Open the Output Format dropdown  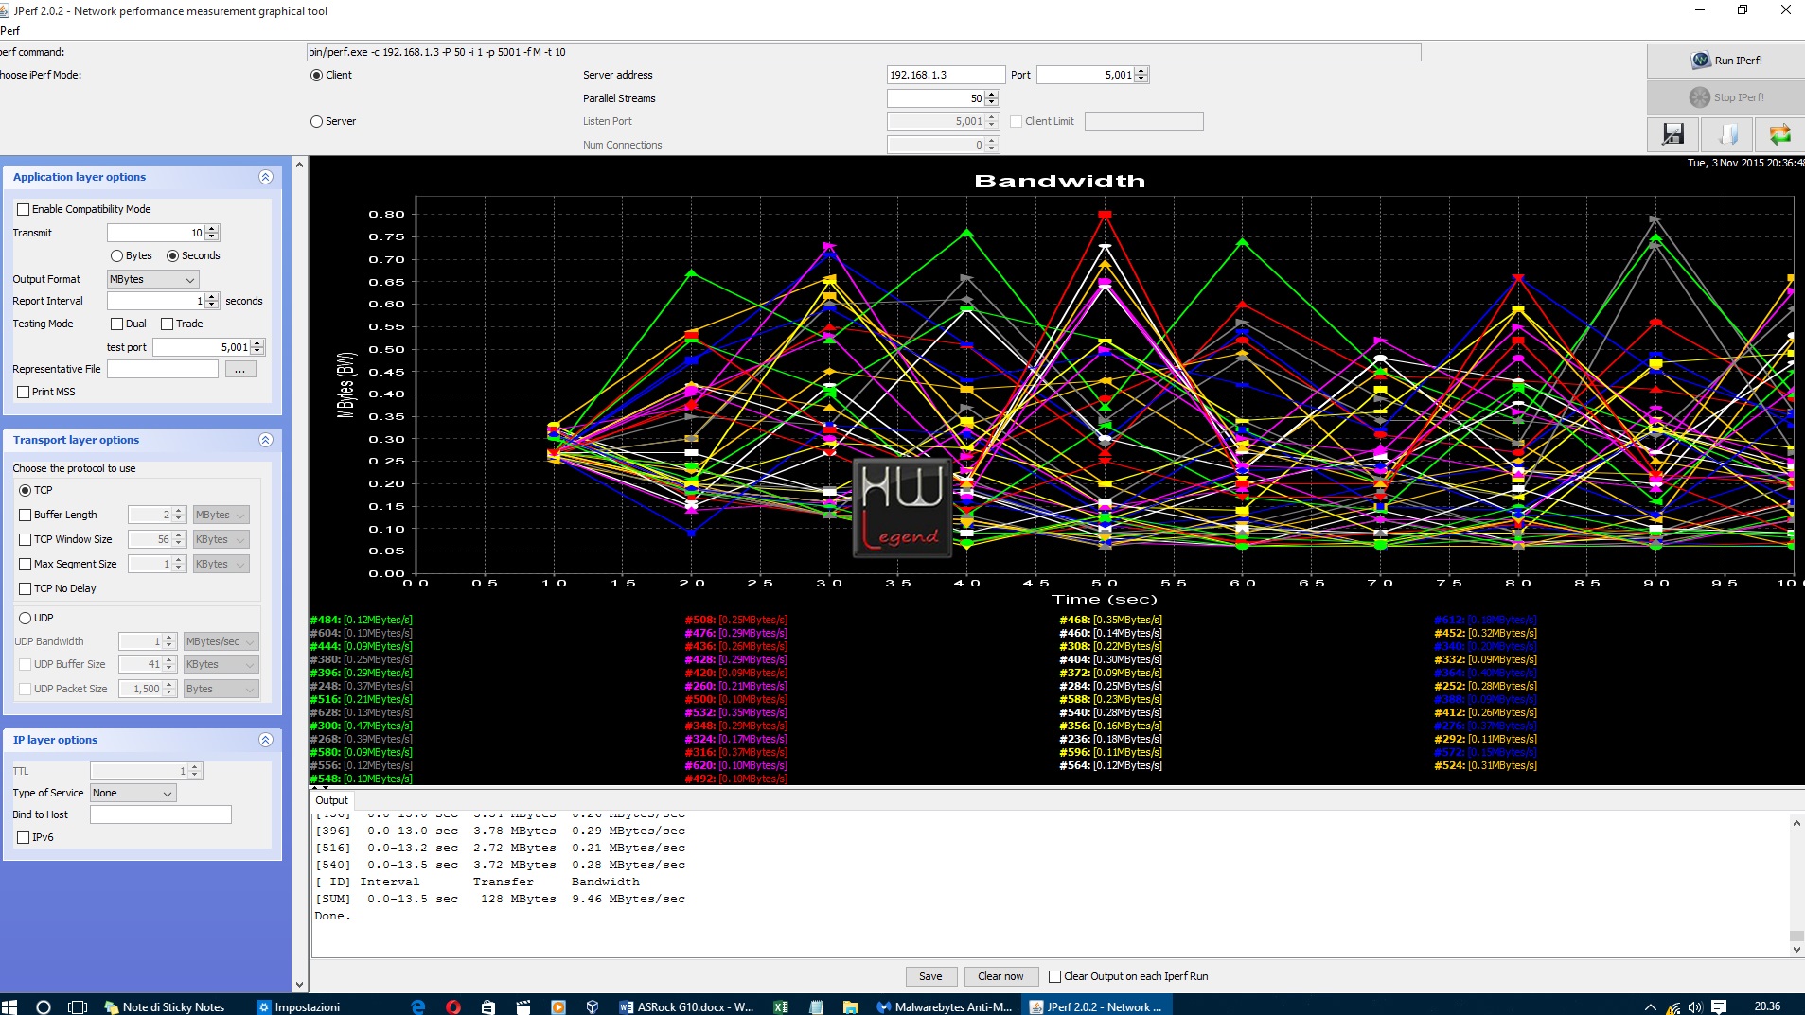click(152, 279)
